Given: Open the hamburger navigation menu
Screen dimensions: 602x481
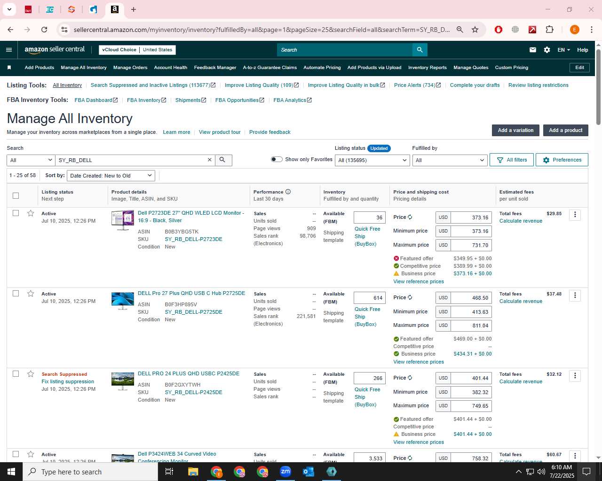Looking at the screenshot, I should point(9,50).
